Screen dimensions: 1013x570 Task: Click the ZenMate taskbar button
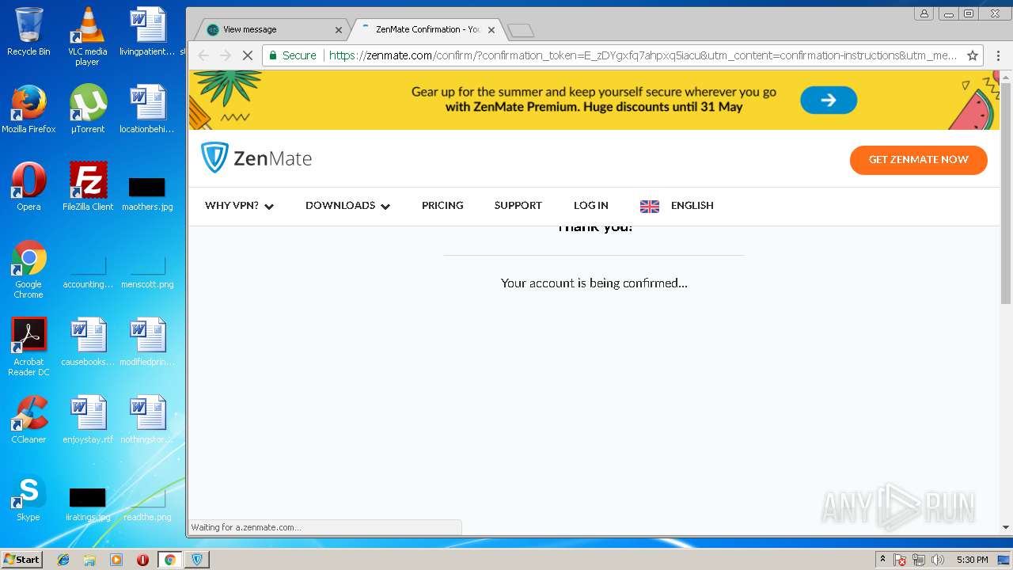click(197, 560)
